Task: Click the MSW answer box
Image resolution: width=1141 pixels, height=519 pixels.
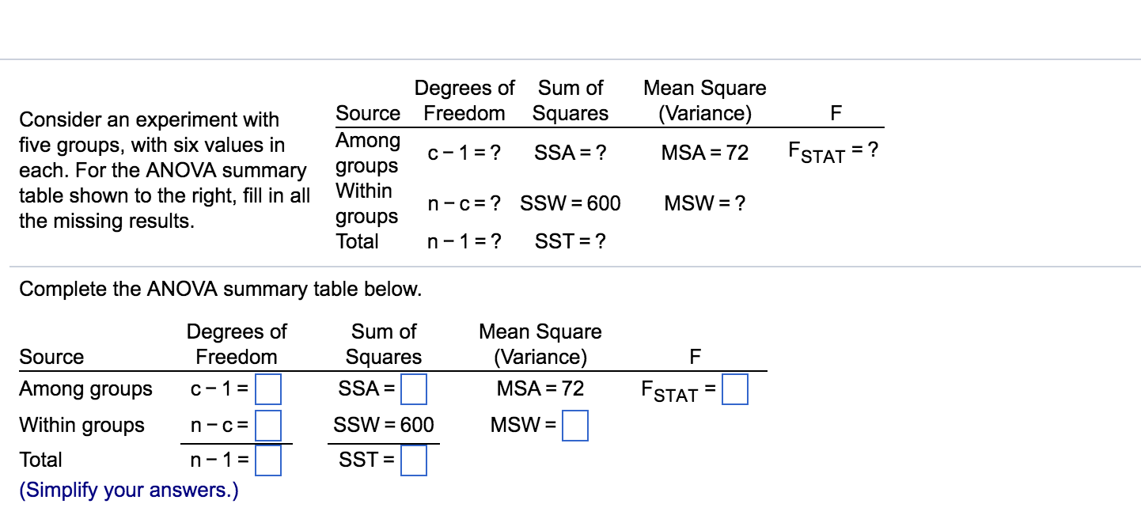Action: [575, 426]
